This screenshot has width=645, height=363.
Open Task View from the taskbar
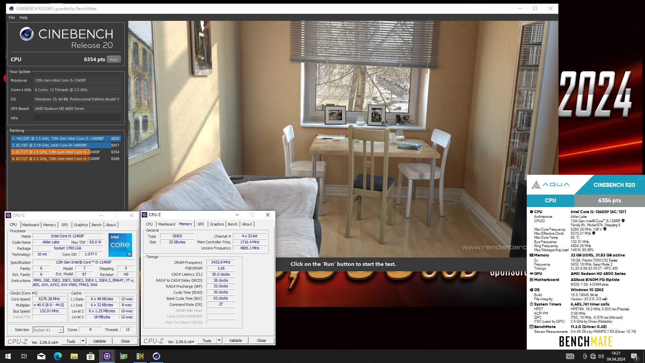pyautogui.click(x=24, y=356)
